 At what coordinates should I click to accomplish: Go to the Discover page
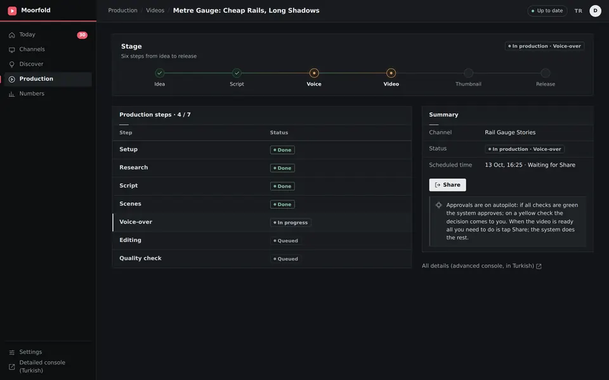pos(48,64)
